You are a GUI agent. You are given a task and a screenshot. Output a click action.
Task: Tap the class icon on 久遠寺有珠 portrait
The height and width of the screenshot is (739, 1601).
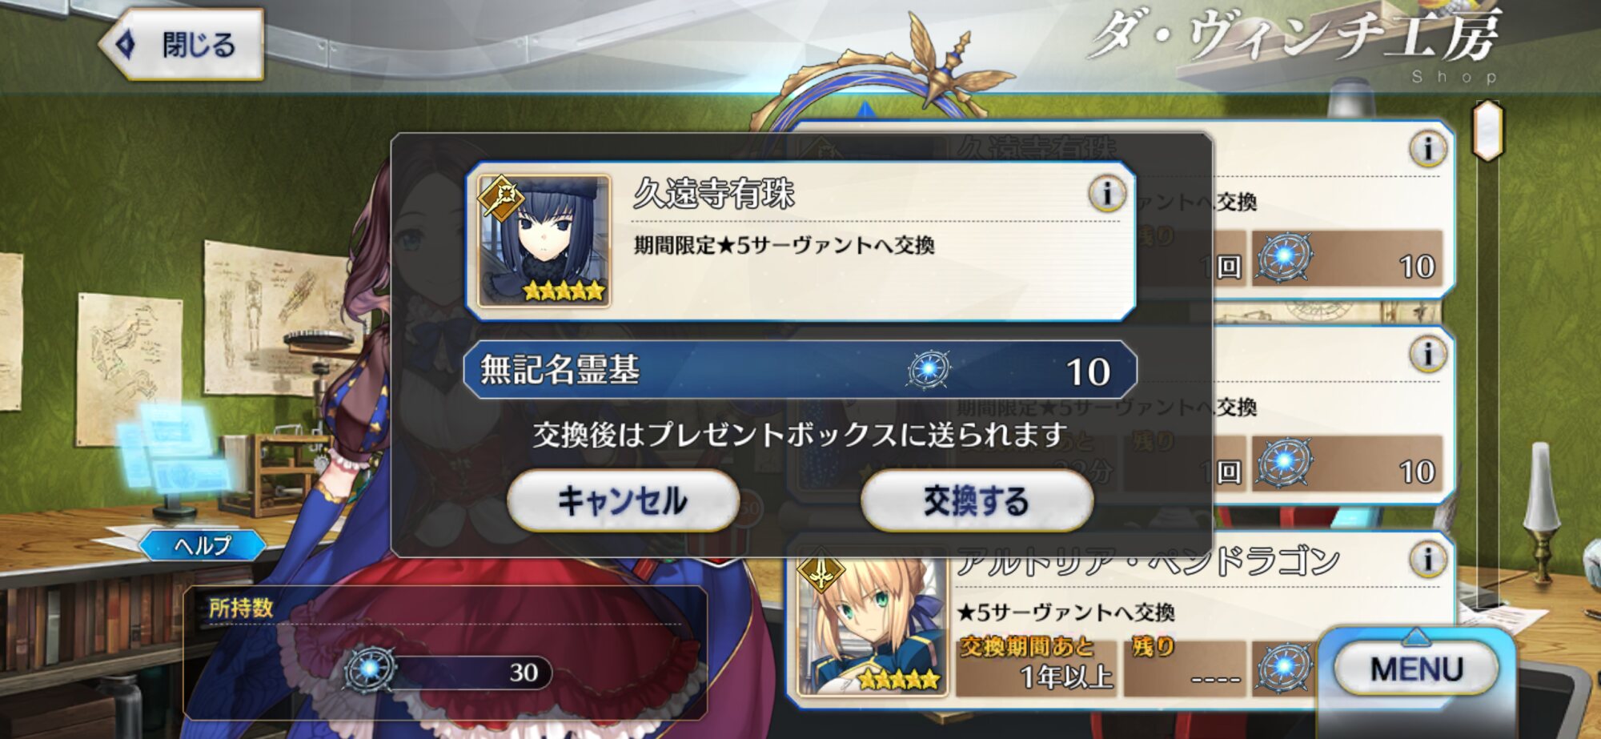point(501,198)
